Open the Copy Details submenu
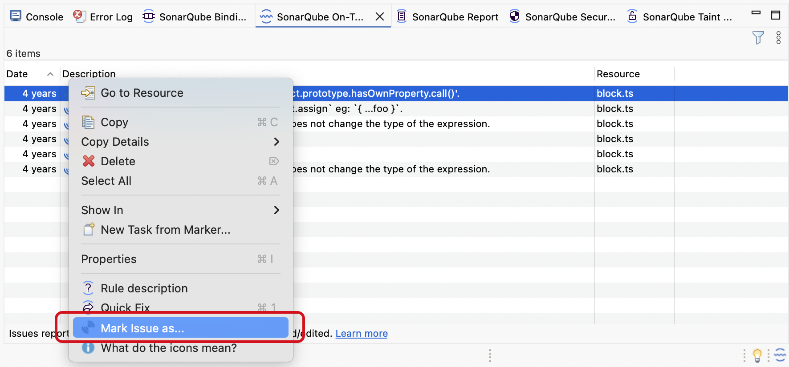This screenshot has height=367, width=789. click(180, 142)
